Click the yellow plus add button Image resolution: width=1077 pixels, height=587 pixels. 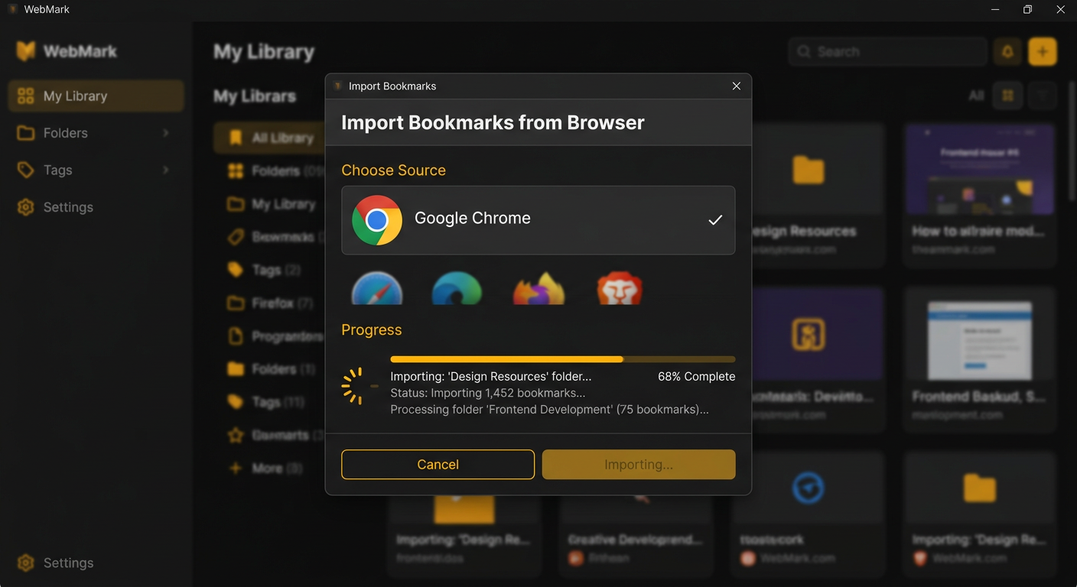tap(1043, 52)
